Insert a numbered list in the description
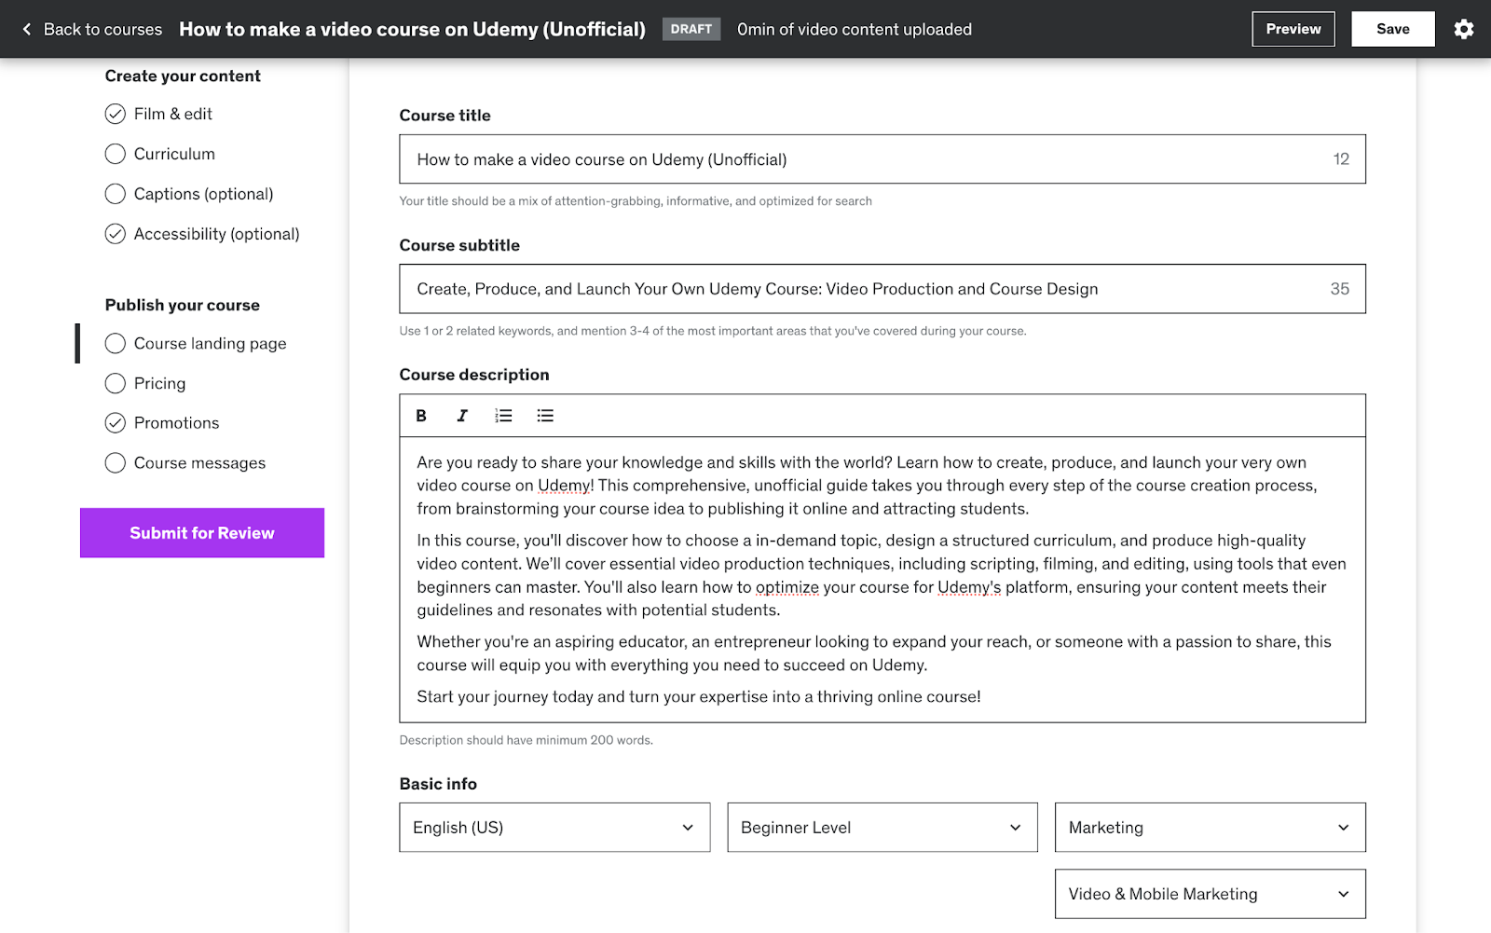 503,416
